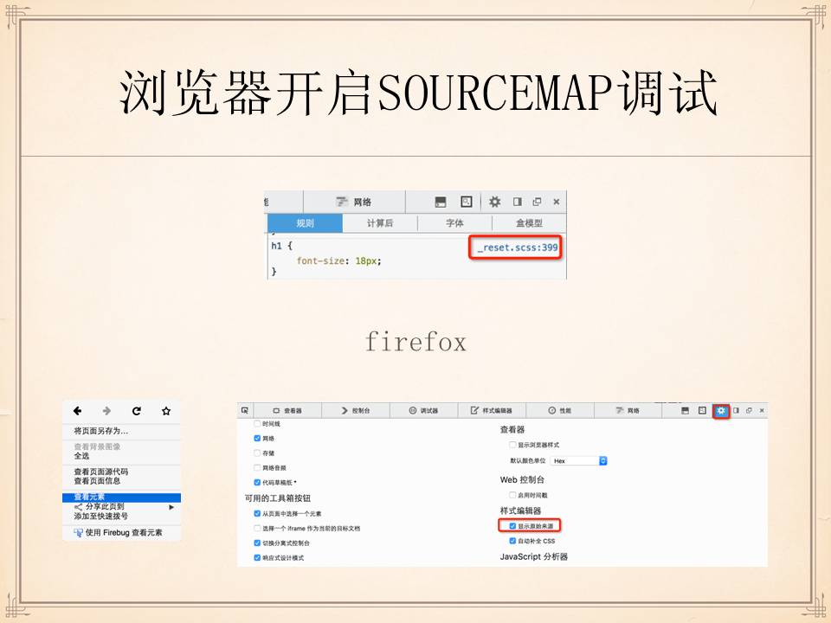This screenshot has height=623, width=831.
Task: Click the _reset.scss:399 source link
Action: click(518, 248)
